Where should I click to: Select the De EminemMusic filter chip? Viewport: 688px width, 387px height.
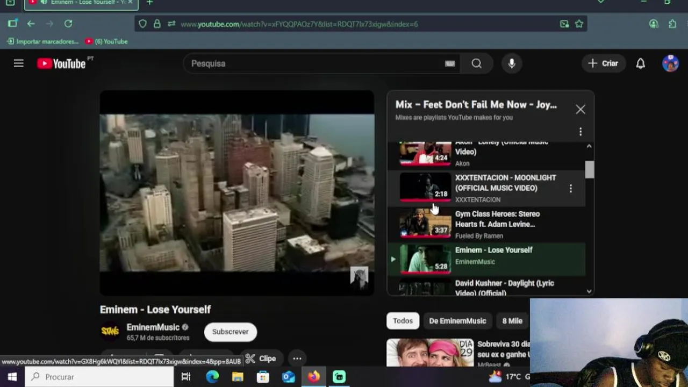pos(457,321)
